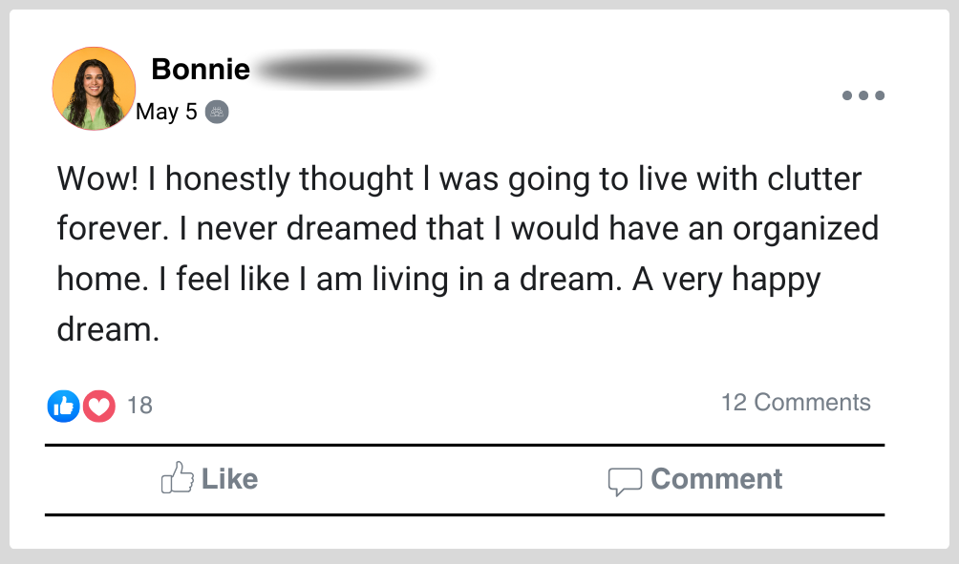
Task: Click the speech bubble Comment icon
Action: point(625,480)
